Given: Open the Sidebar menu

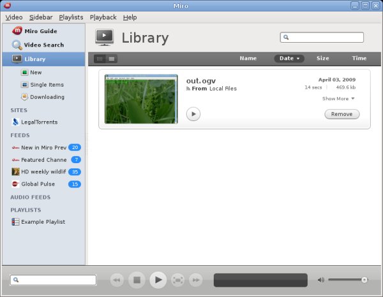Looking at the screenshot, I should 41,17.
